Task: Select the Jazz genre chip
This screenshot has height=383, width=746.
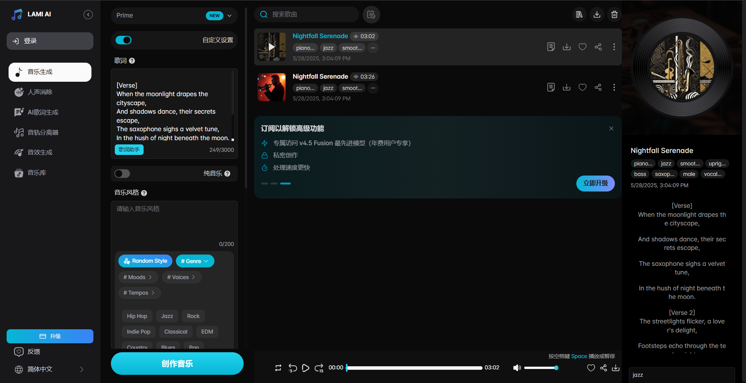Action: pyautogui.click(x=167, y=316)
